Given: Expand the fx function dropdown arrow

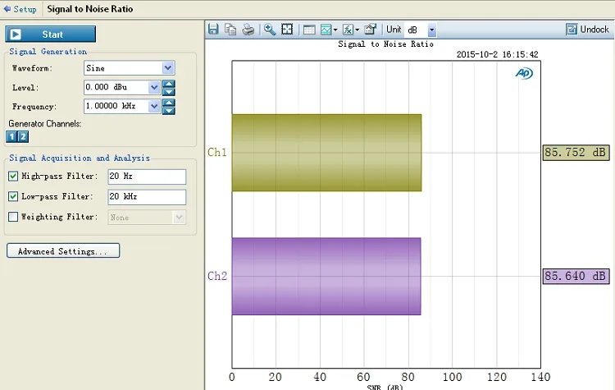Looking at the screenshot, I should click(x=357, y=30).
